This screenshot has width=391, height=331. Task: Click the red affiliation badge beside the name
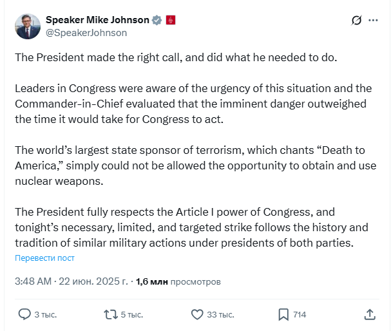(x=171, y=21)
